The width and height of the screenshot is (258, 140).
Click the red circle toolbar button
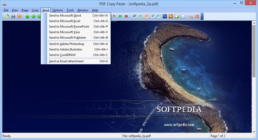126,16
